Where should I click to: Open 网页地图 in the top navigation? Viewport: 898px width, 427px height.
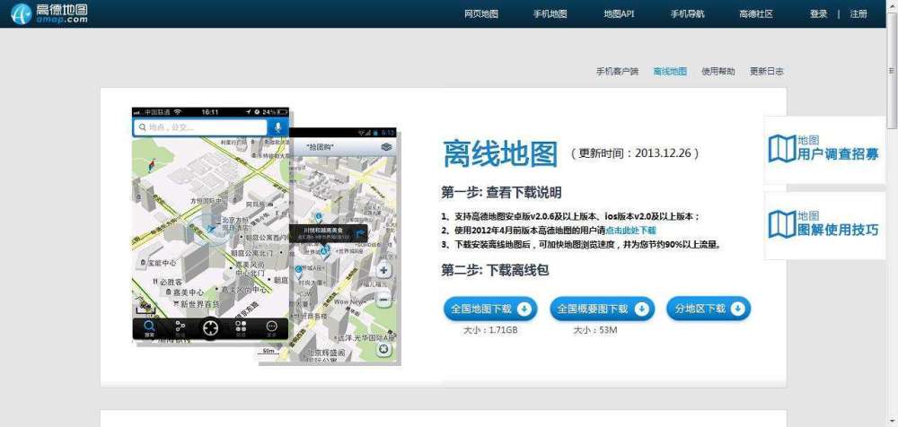pos(481,14)
